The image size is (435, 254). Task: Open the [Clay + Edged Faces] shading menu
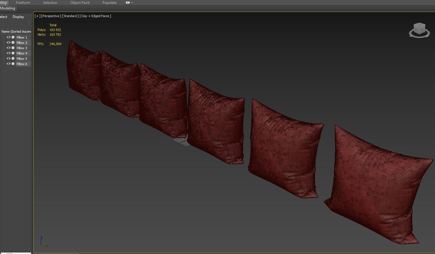pyautogui.click(x=95, y=16)
